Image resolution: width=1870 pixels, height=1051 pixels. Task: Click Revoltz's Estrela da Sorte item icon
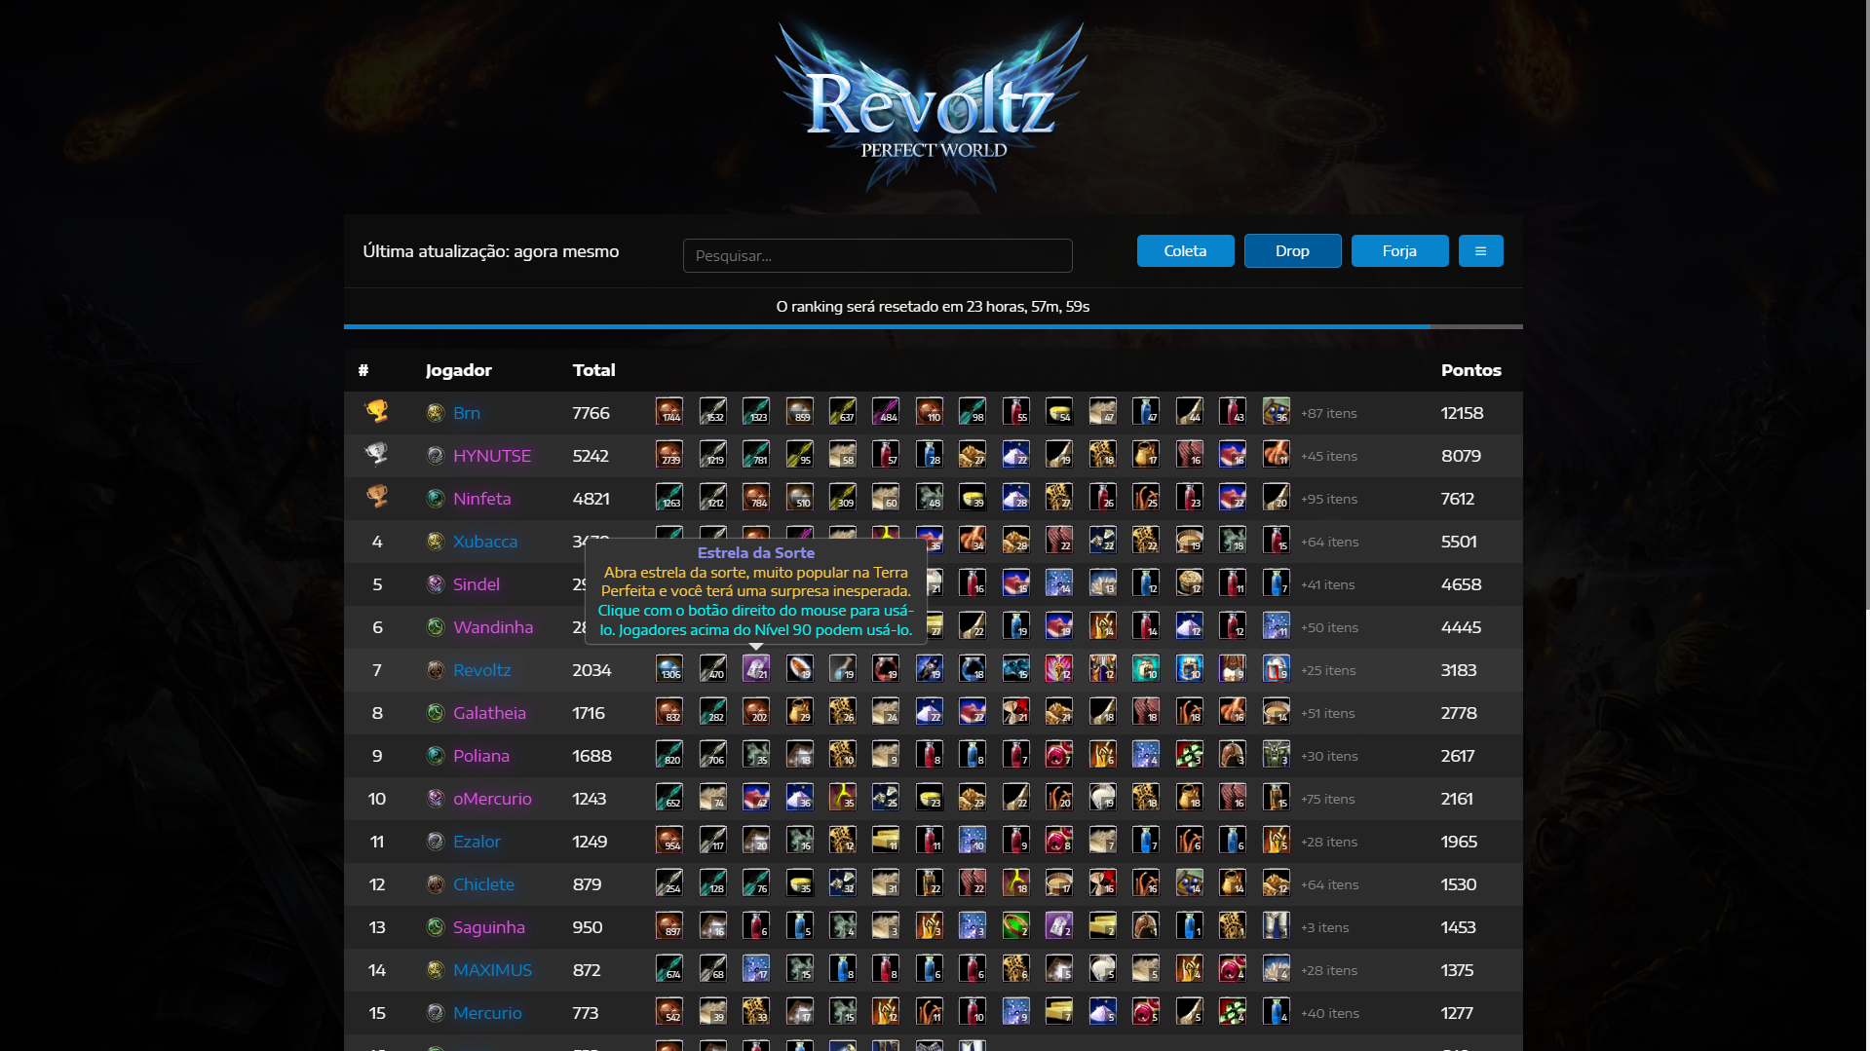[x=756, y=668]
